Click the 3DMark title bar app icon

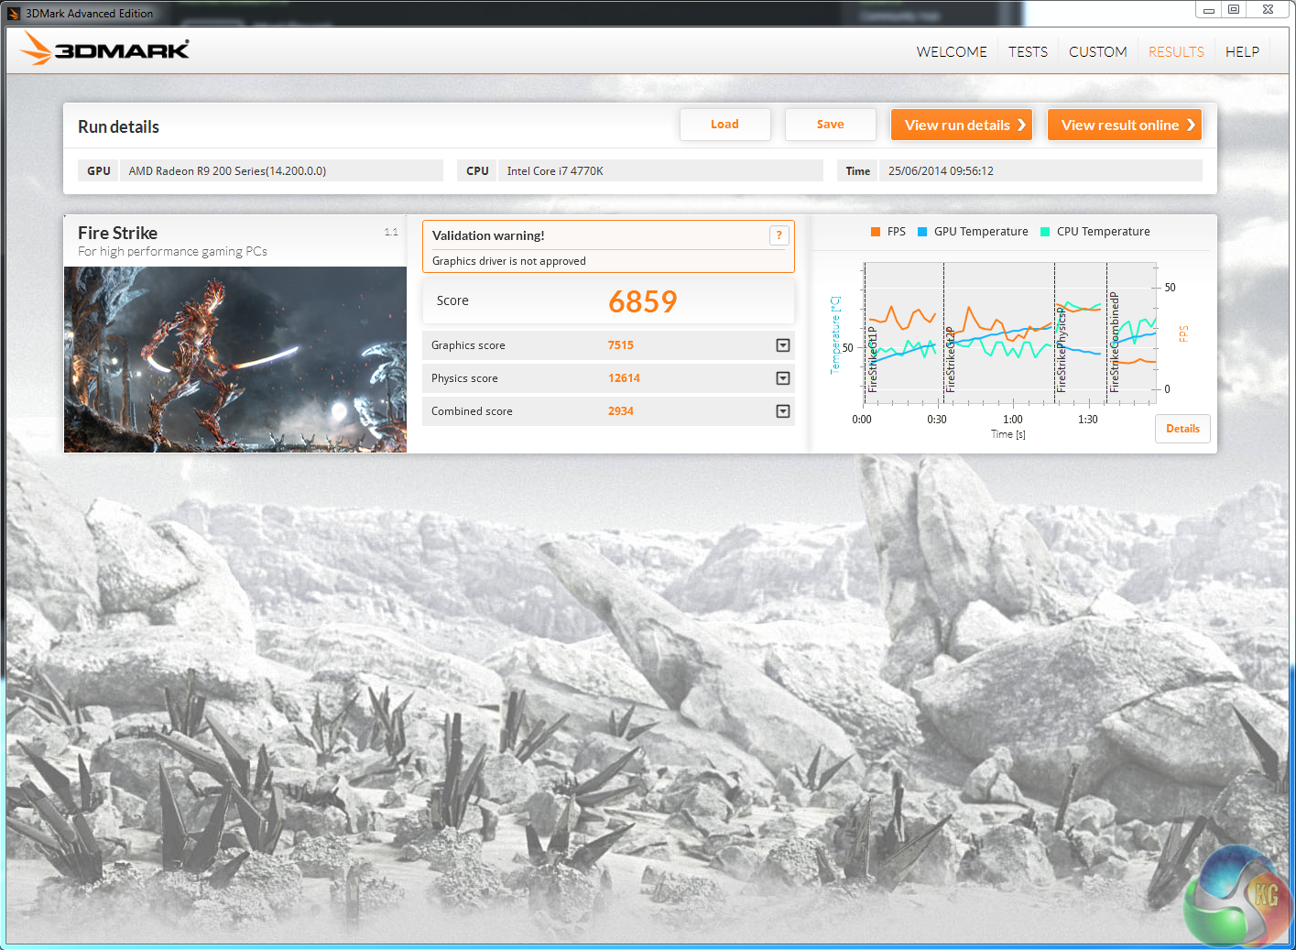pos(14,14)
